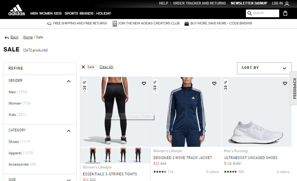Click Newsletter Signup
Viewport: 297px width, 181px height.
point(249,3)
